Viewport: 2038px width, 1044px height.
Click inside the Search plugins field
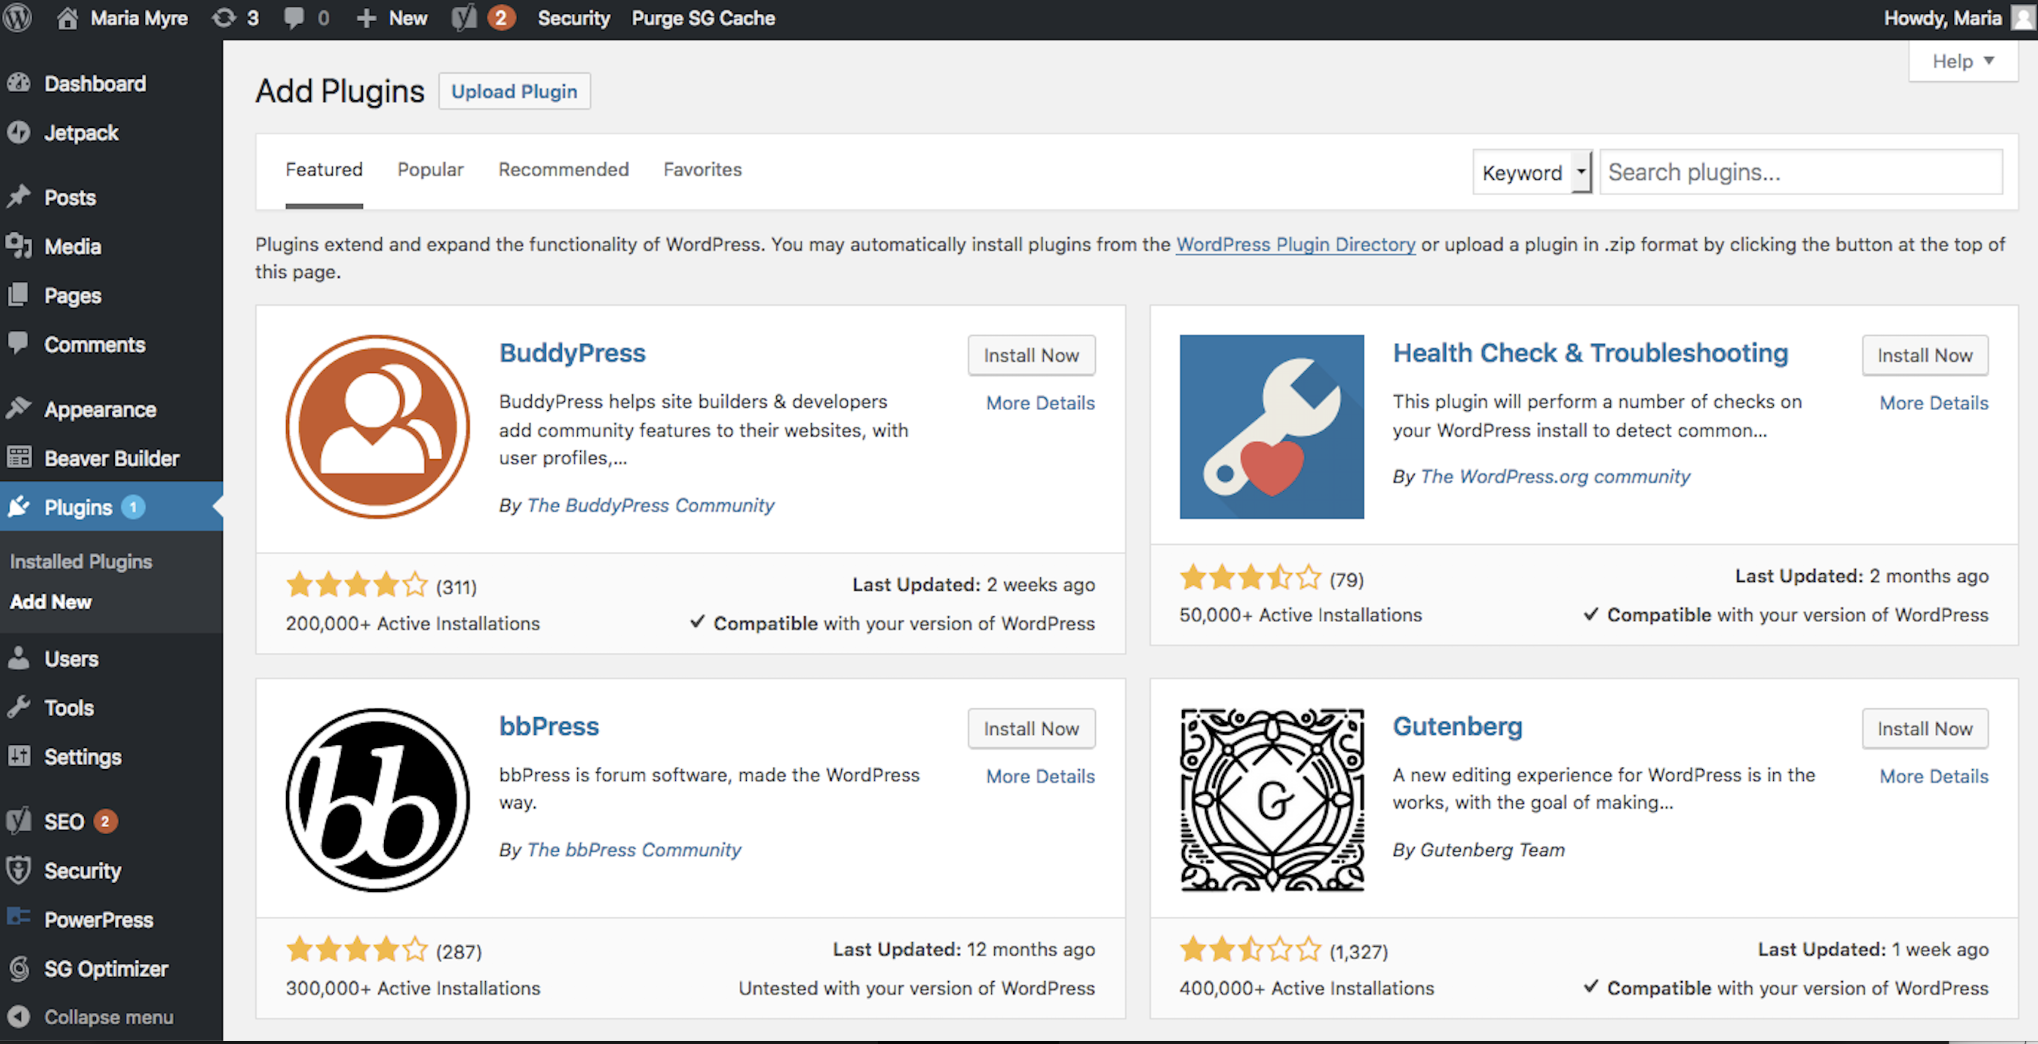pos(1802,172)
